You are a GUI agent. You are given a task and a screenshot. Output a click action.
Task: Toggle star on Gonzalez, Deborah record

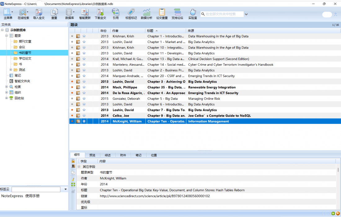click(x=84, y=99)
